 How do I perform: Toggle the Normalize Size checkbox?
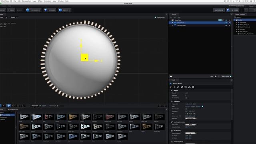coord(186,109)
